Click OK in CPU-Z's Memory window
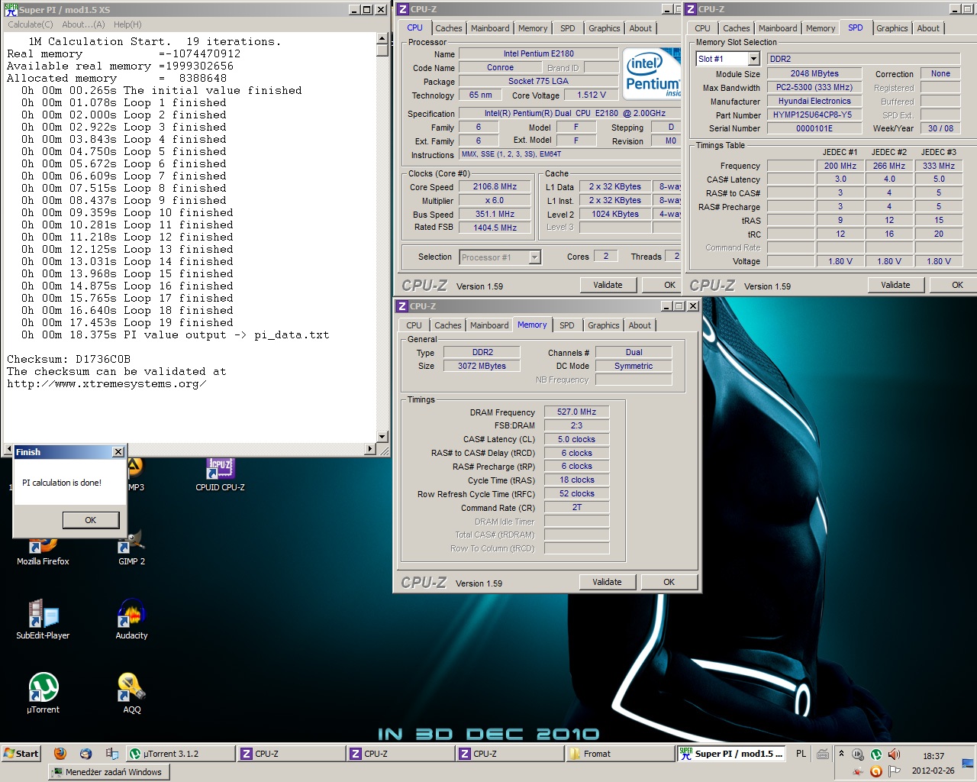This screenshot has height=782, width=977. [669, 582]
